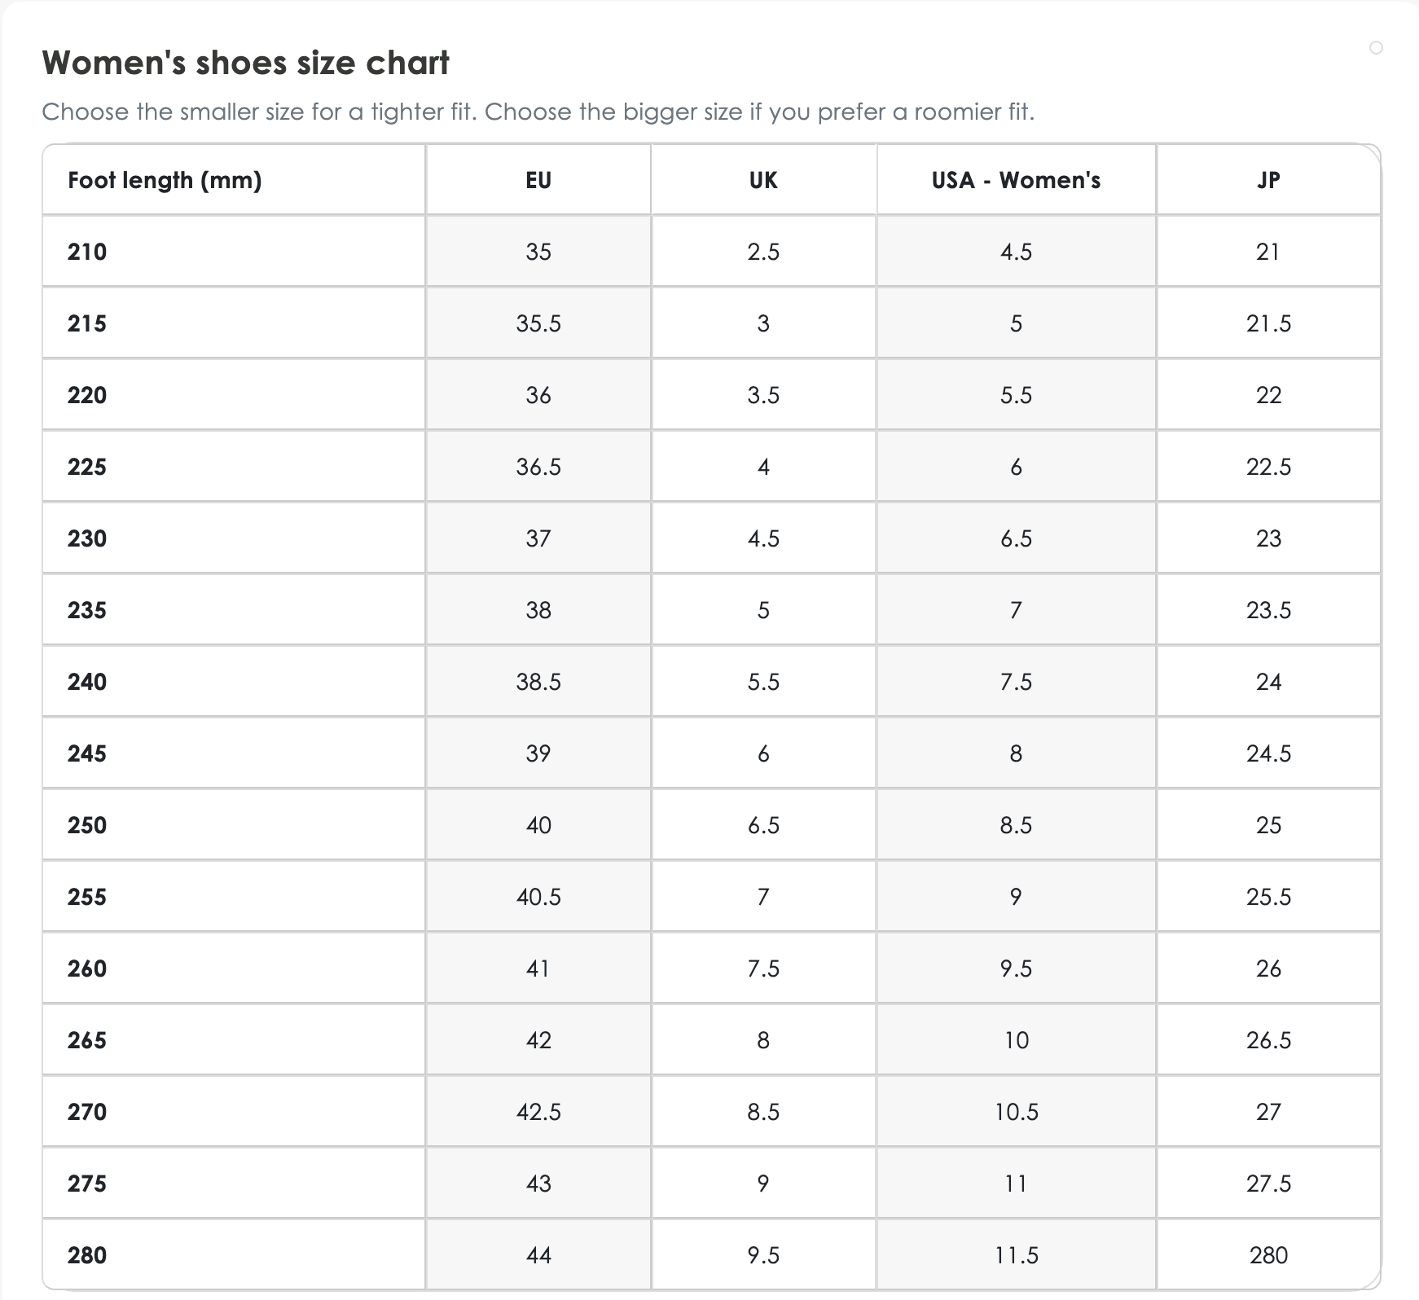Click the small circle icon in the top-right corner
This screenshot has height=1300, width=1419.
(x=1376, y=48)
